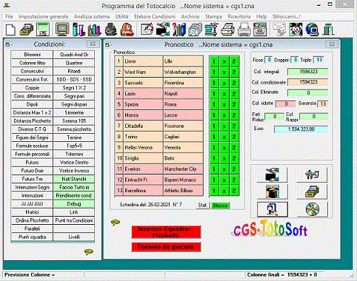Toggle sign 1 for Lione - Lille
Viewport: 357px width, 281px height.
click(x=214, y=61)
